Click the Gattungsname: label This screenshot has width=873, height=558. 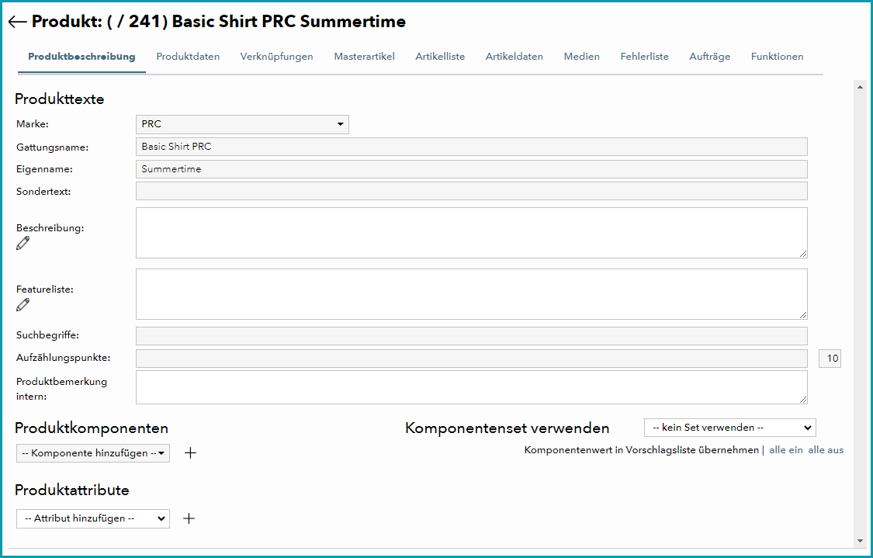(52, 147)
